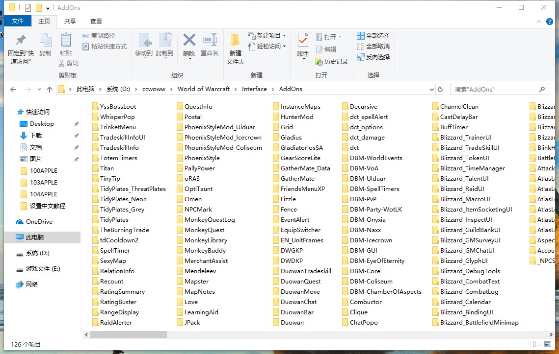Click the 固定到快速访问 pin icon
Image resolution: width=559 pixels, height=354 pixels.
21,41
